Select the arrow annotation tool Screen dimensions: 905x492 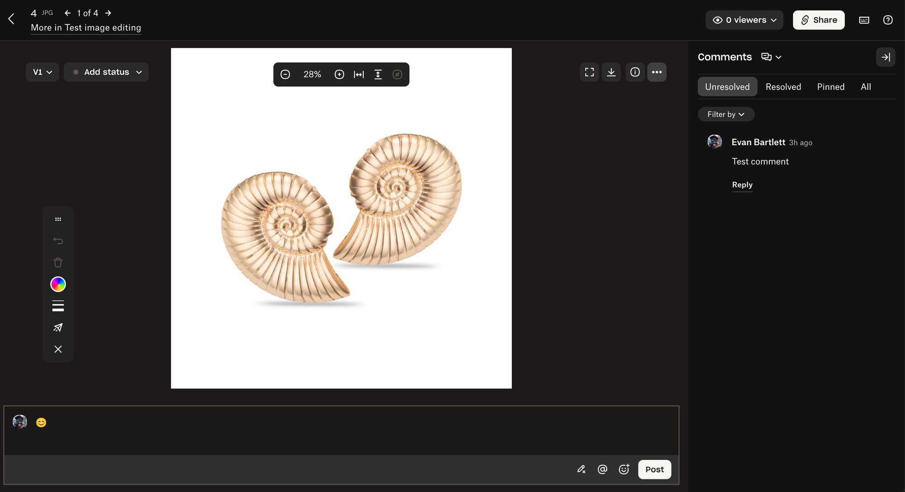[x=58, y=328]
